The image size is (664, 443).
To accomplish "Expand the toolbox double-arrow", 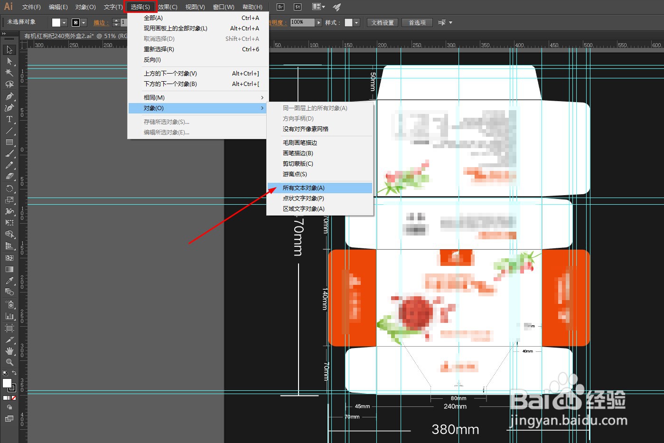I will pos(4,34).
